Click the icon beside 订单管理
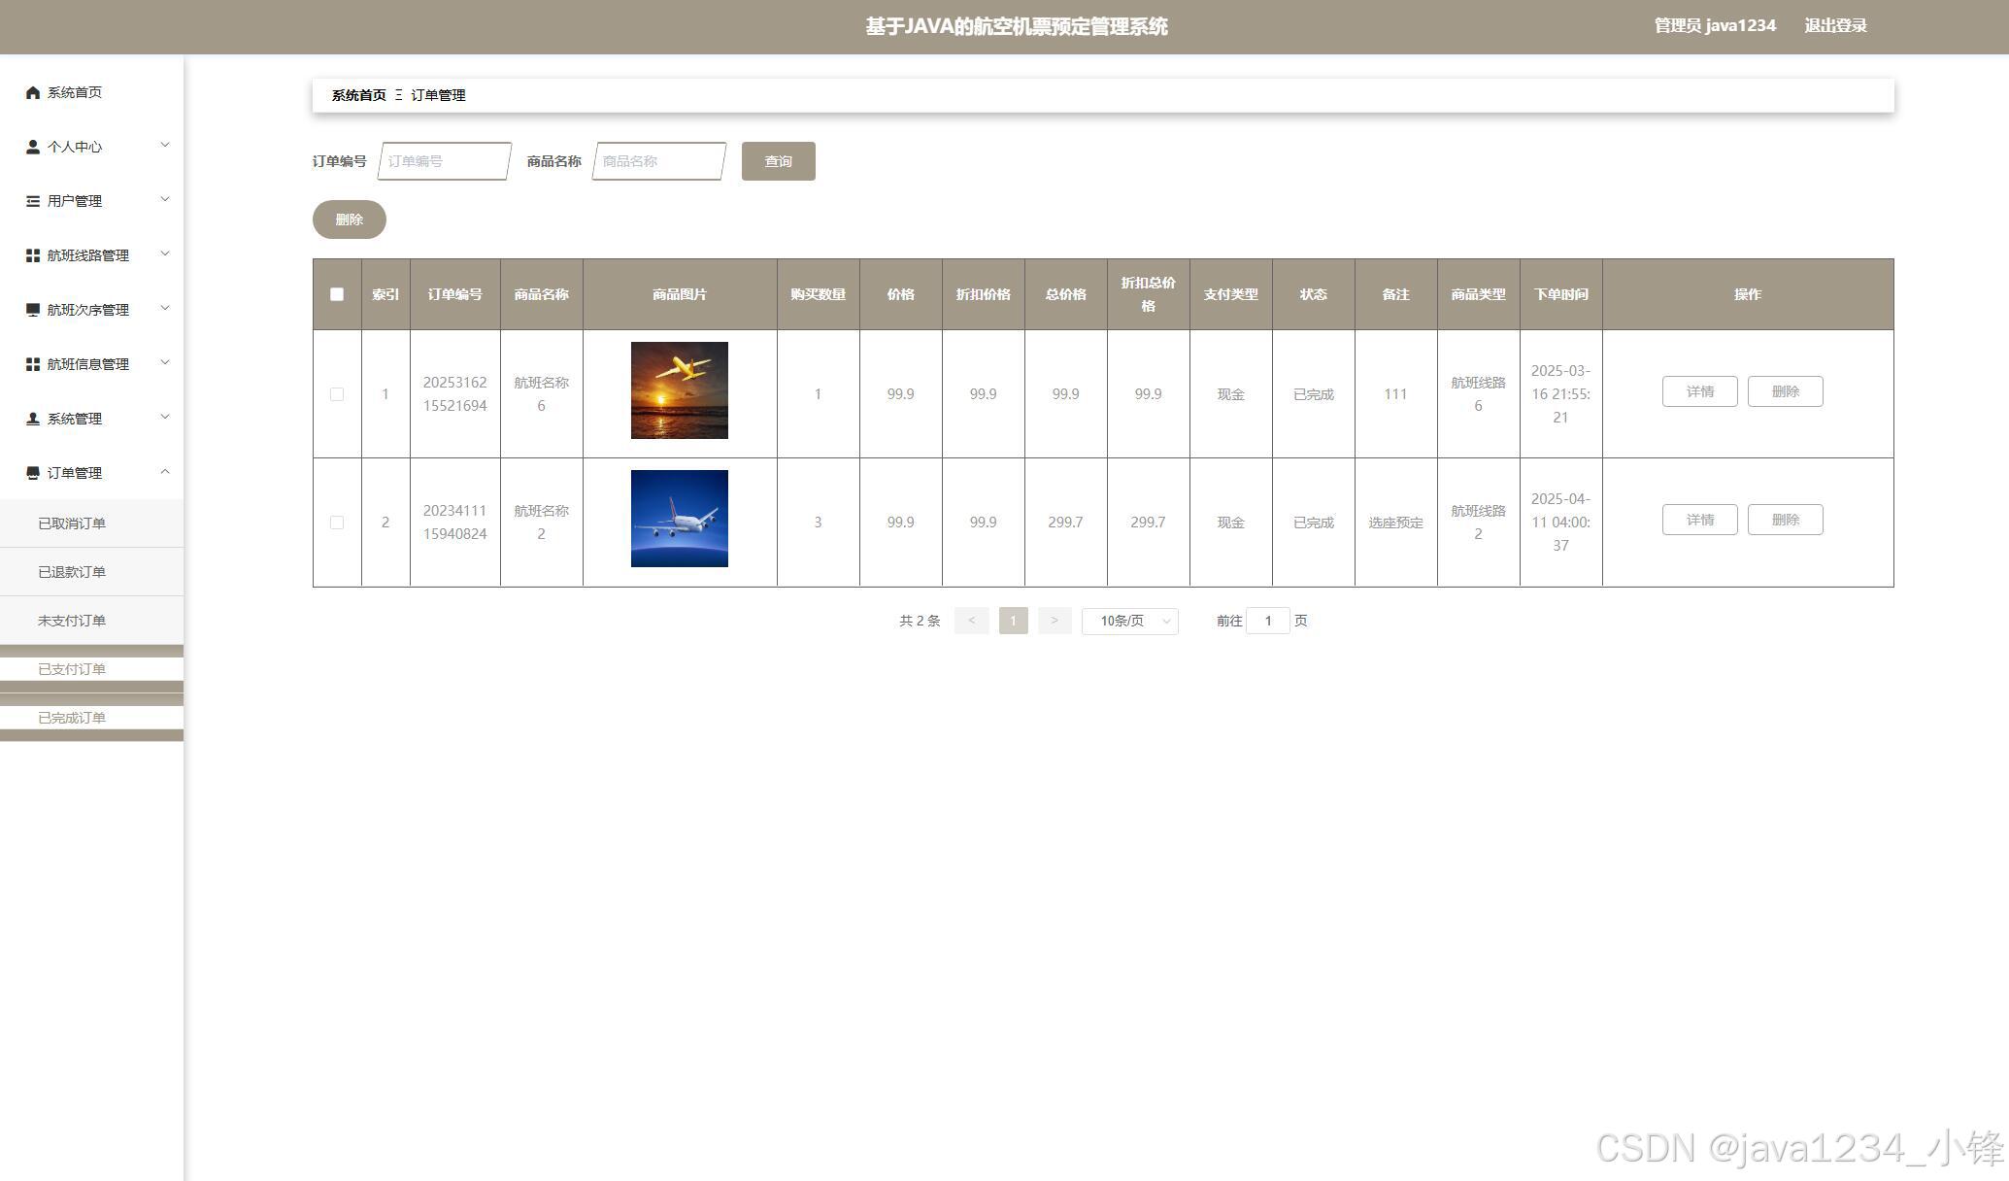Viewport: 2009px width, 1181px height. coord(33,473)
